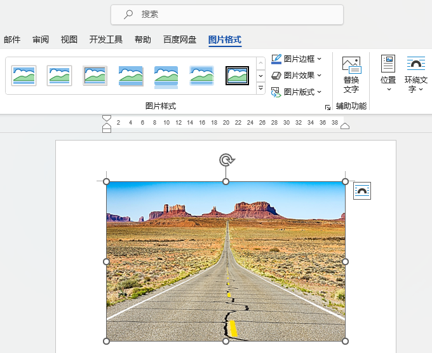Open the 开发工具 tab
The image size is (432, 353).
click(106, 39)
